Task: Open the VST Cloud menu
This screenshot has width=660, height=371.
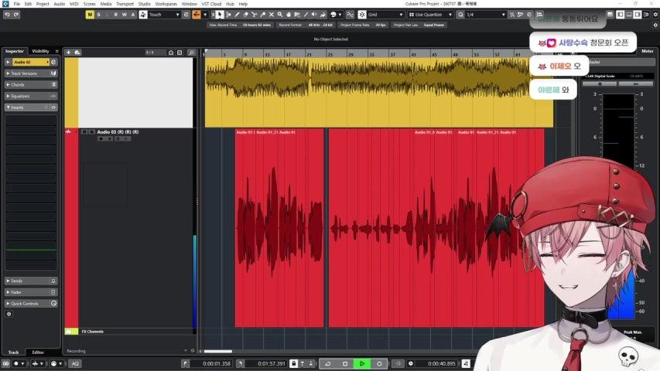Action: click(211, 4)
